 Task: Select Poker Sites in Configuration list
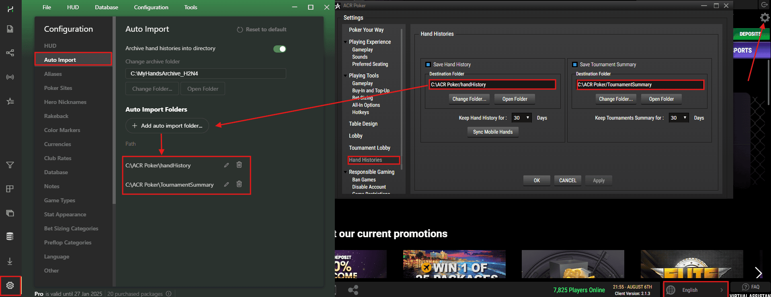tap(58, 88)
